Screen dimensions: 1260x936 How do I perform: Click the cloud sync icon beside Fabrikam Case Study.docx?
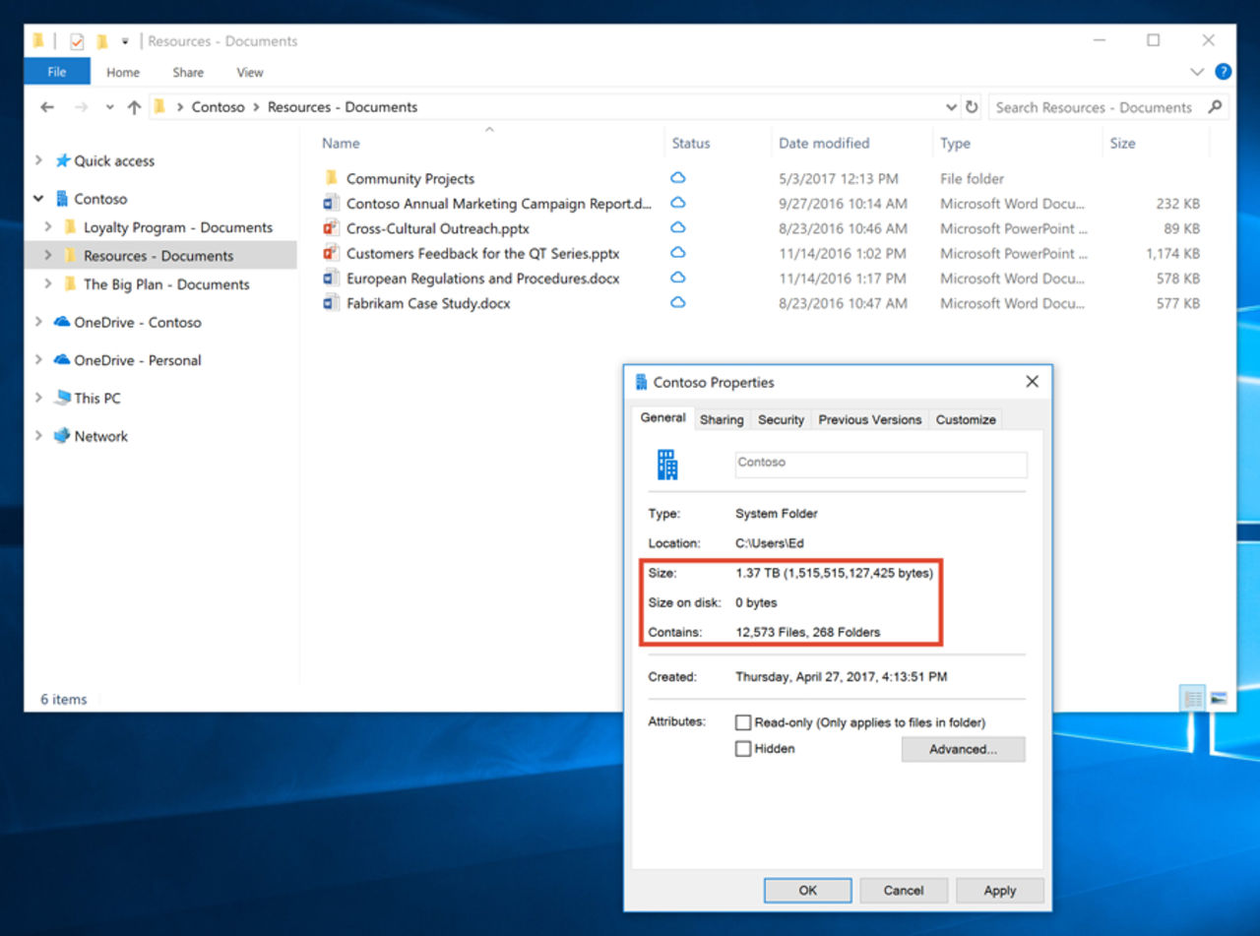[x=678, y=303]
